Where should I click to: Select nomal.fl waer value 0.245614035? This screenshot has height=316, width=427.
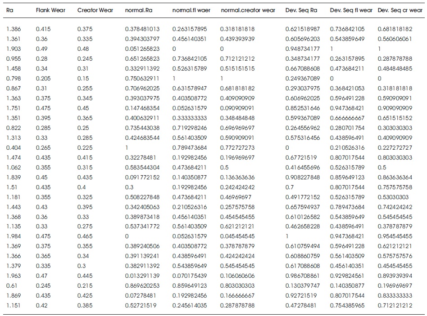190,305
